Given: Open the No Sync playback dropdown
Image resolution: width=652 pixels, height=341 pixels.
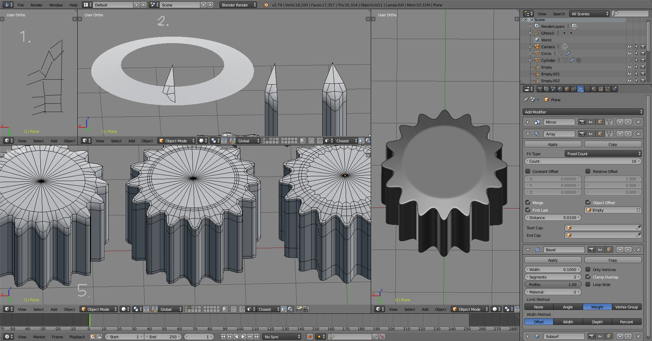Looking at the screenshot, I should [x=282, y=337].
